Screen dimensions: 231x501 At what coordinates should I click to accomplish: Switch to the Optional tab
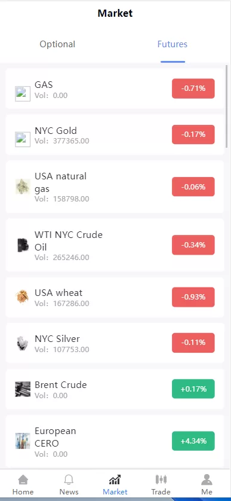(57, 44)
